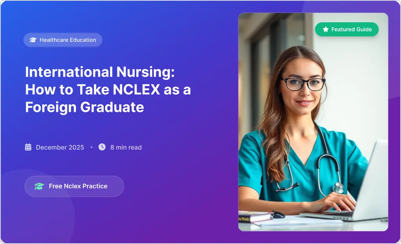
Task: Click the 8 min read label
Action: tap(126, 147)
